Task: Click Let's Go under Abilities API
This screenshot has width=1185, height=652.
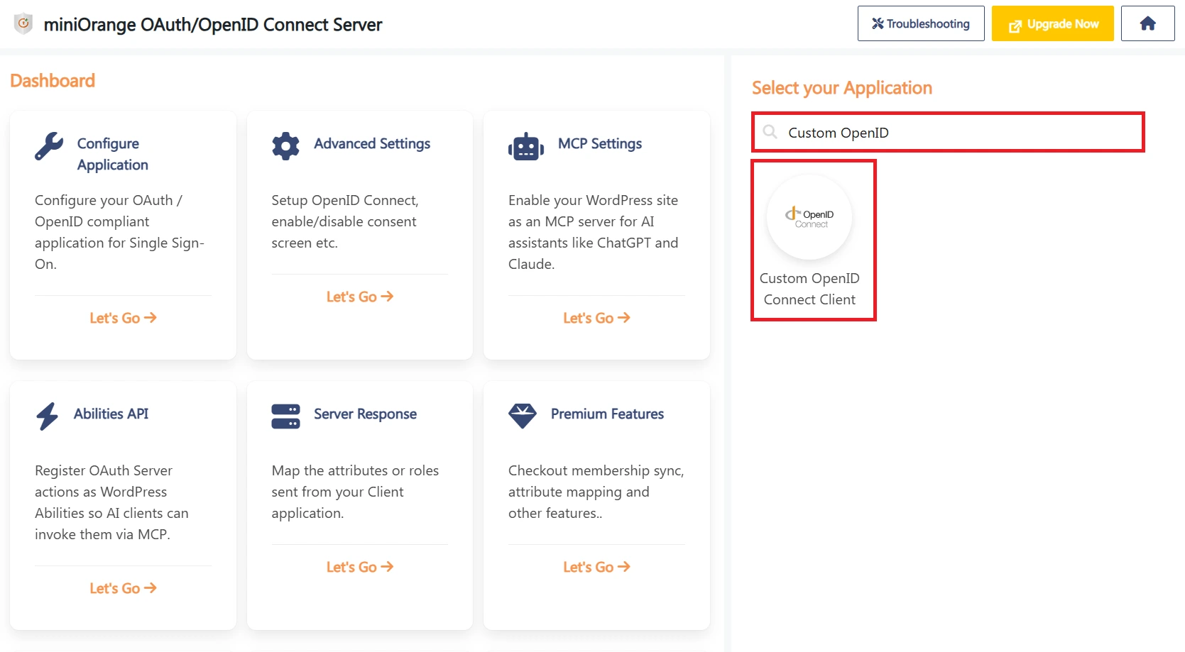Action: (x=123, y=588)
